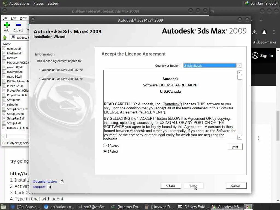Click the network status tray icon

point(247,3)
